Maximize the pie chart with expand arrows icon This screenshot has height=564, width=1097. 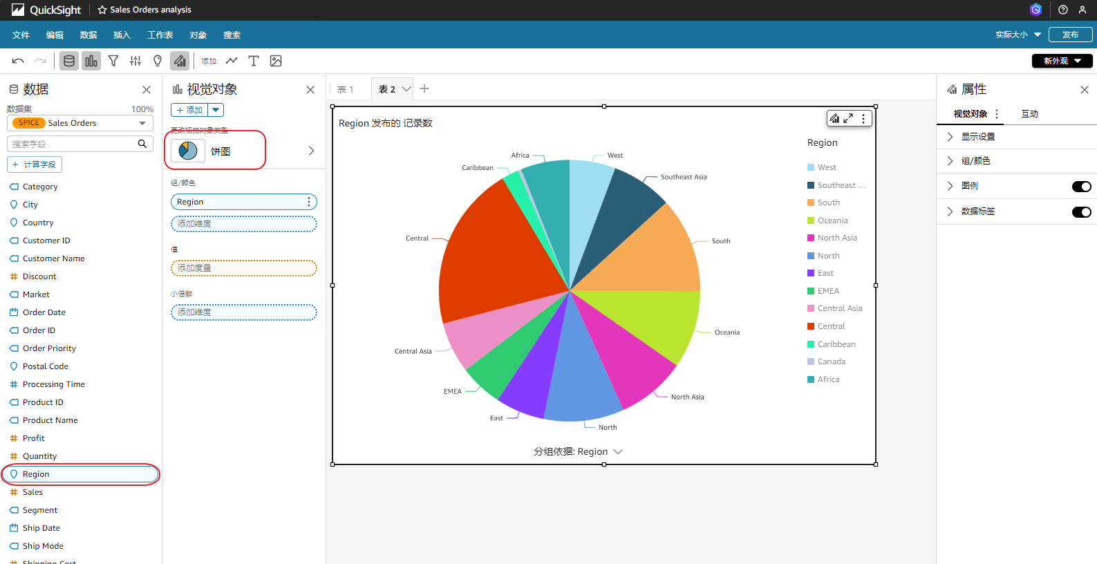click(848, 118)
